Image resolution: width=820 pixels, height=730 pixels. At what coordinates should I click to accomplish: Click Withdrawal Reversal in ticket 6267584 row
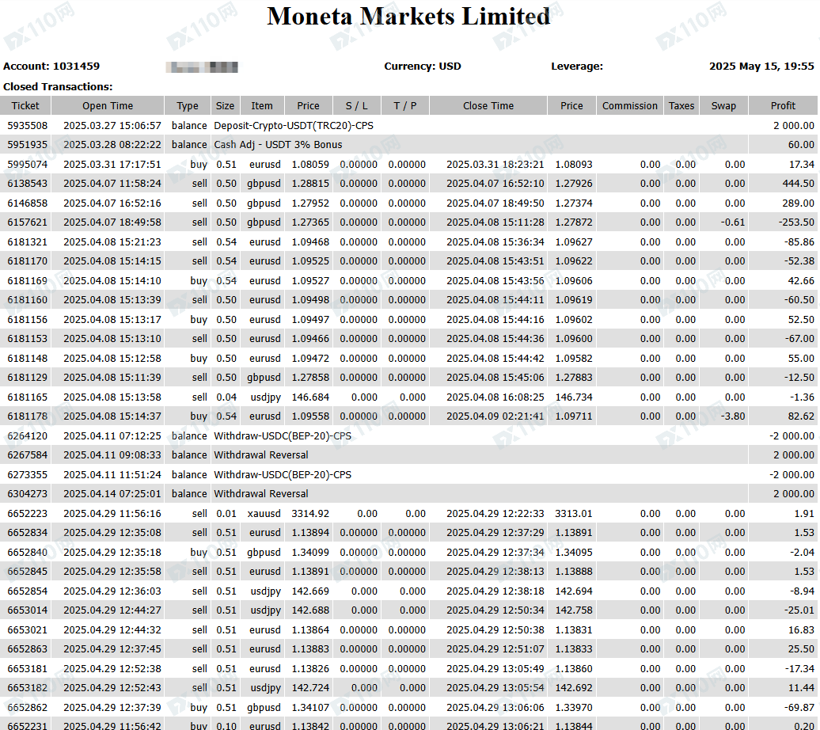pos(261,454)
